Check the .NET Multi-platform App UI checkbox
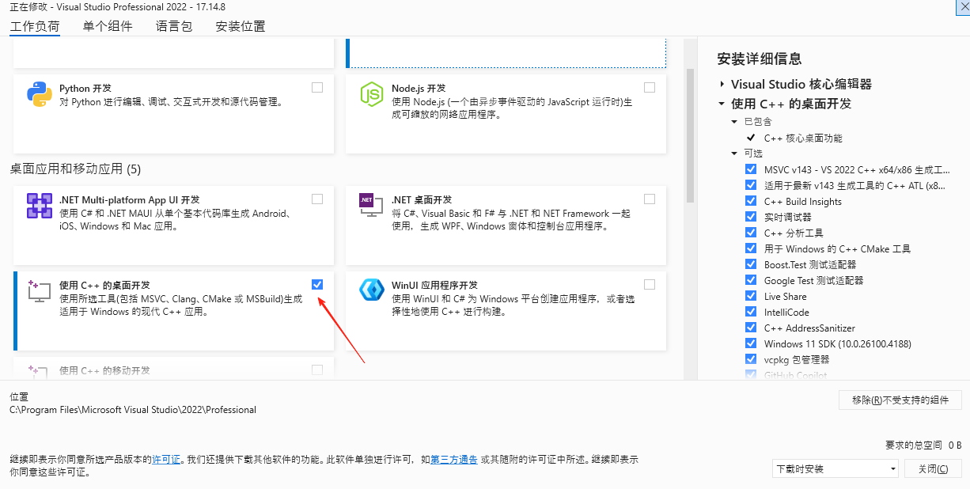 (317, 199)
